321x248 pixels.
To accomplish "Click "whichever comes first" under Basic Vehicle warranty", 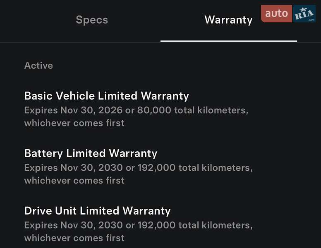I will point(74,123).
